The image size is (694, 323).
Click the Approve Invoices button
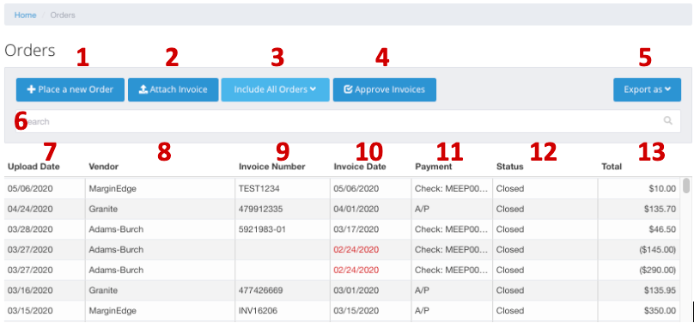point(385,90)
